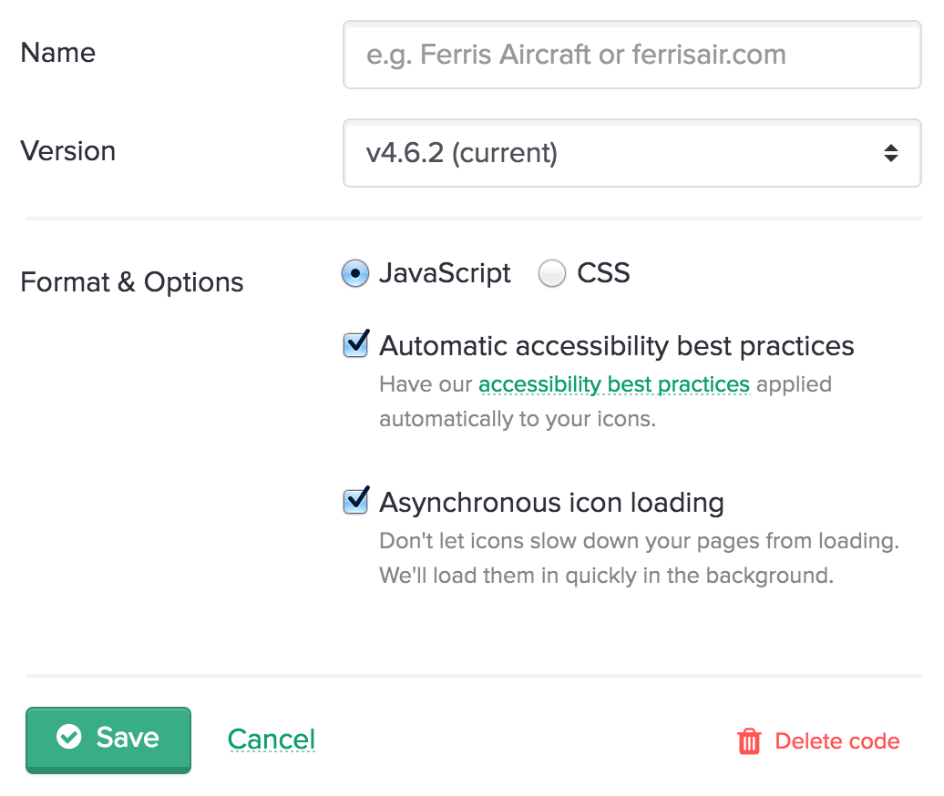Image resolution: width=944 pixels, height=796 pixels.
Task: Select the JavaScript format radio button
Action: click(x=354, y=272)
